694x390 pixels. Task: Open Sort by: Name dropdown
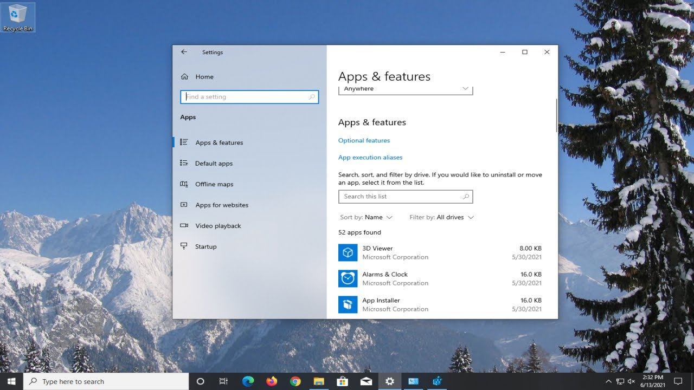[x=366, y=217]
